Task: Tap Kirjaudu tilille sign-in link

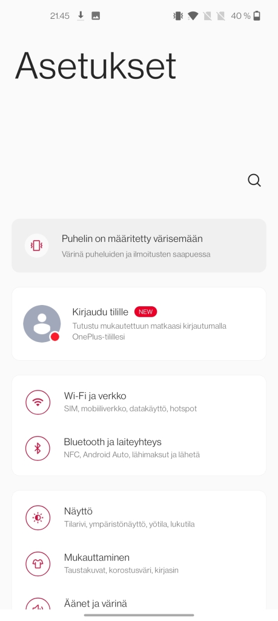Action: point(100,312)
